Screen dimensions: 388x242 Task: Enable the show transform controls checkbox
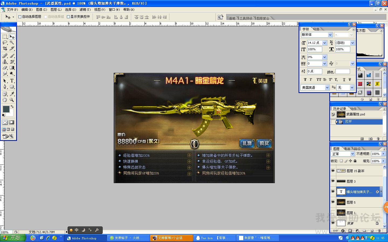[68, 17]
